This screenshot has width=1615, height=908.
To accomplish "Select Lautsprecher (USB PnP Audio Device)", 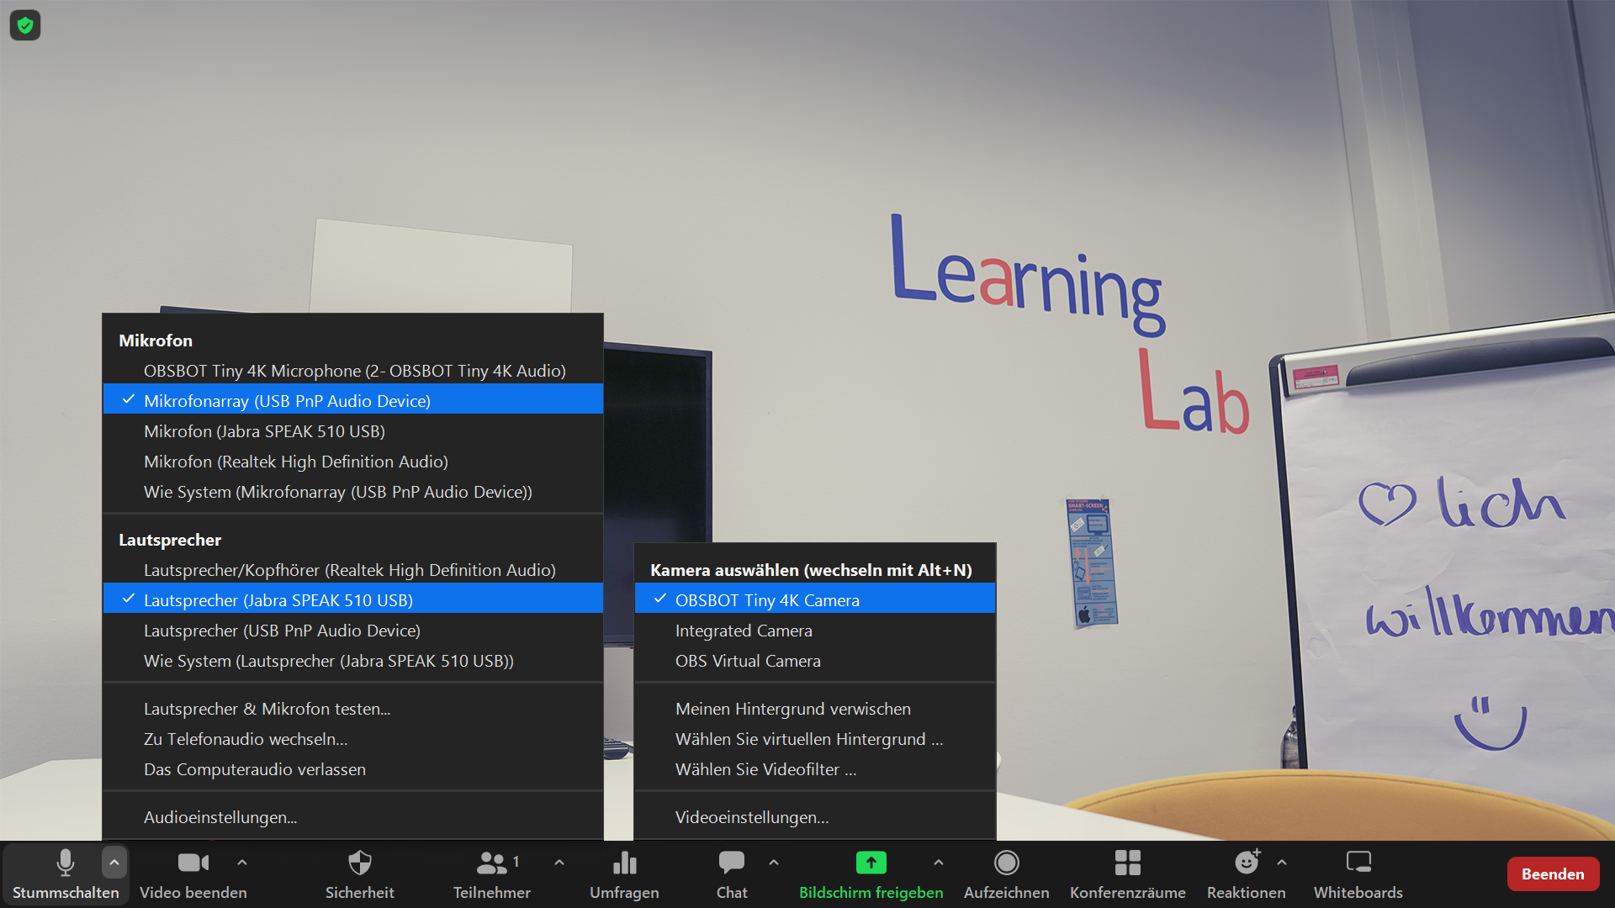I will 282,631.
